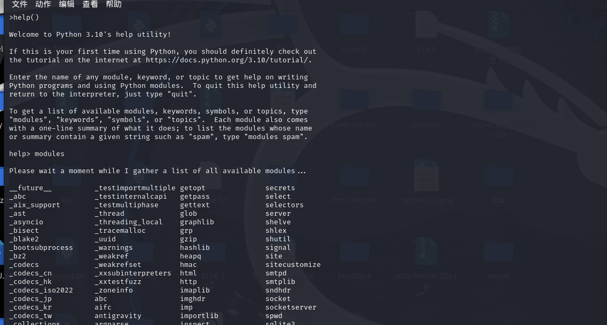Select the "secrets" module name
607x325 pixels.
pyautogui.click(x=280, y=188)
